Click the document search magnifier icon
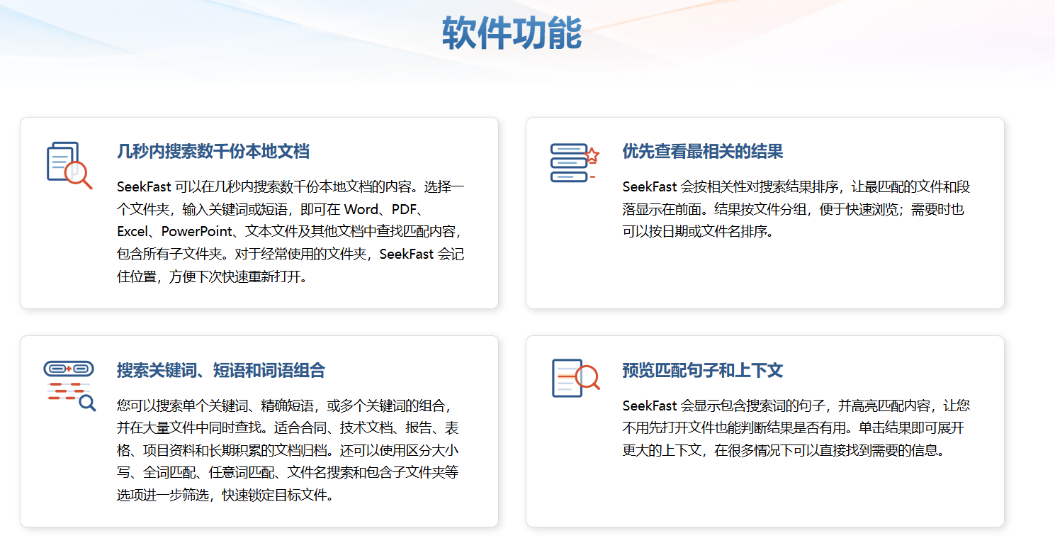This screenshot has height=548, width=1055. [69, 165]
